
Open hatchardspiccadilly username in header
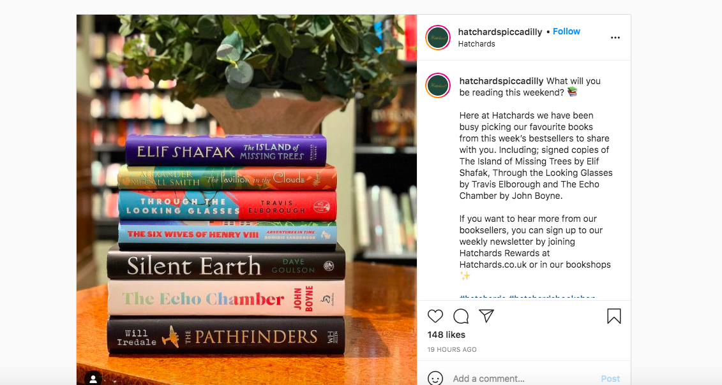pyautogui.click(x=500, y=32)
